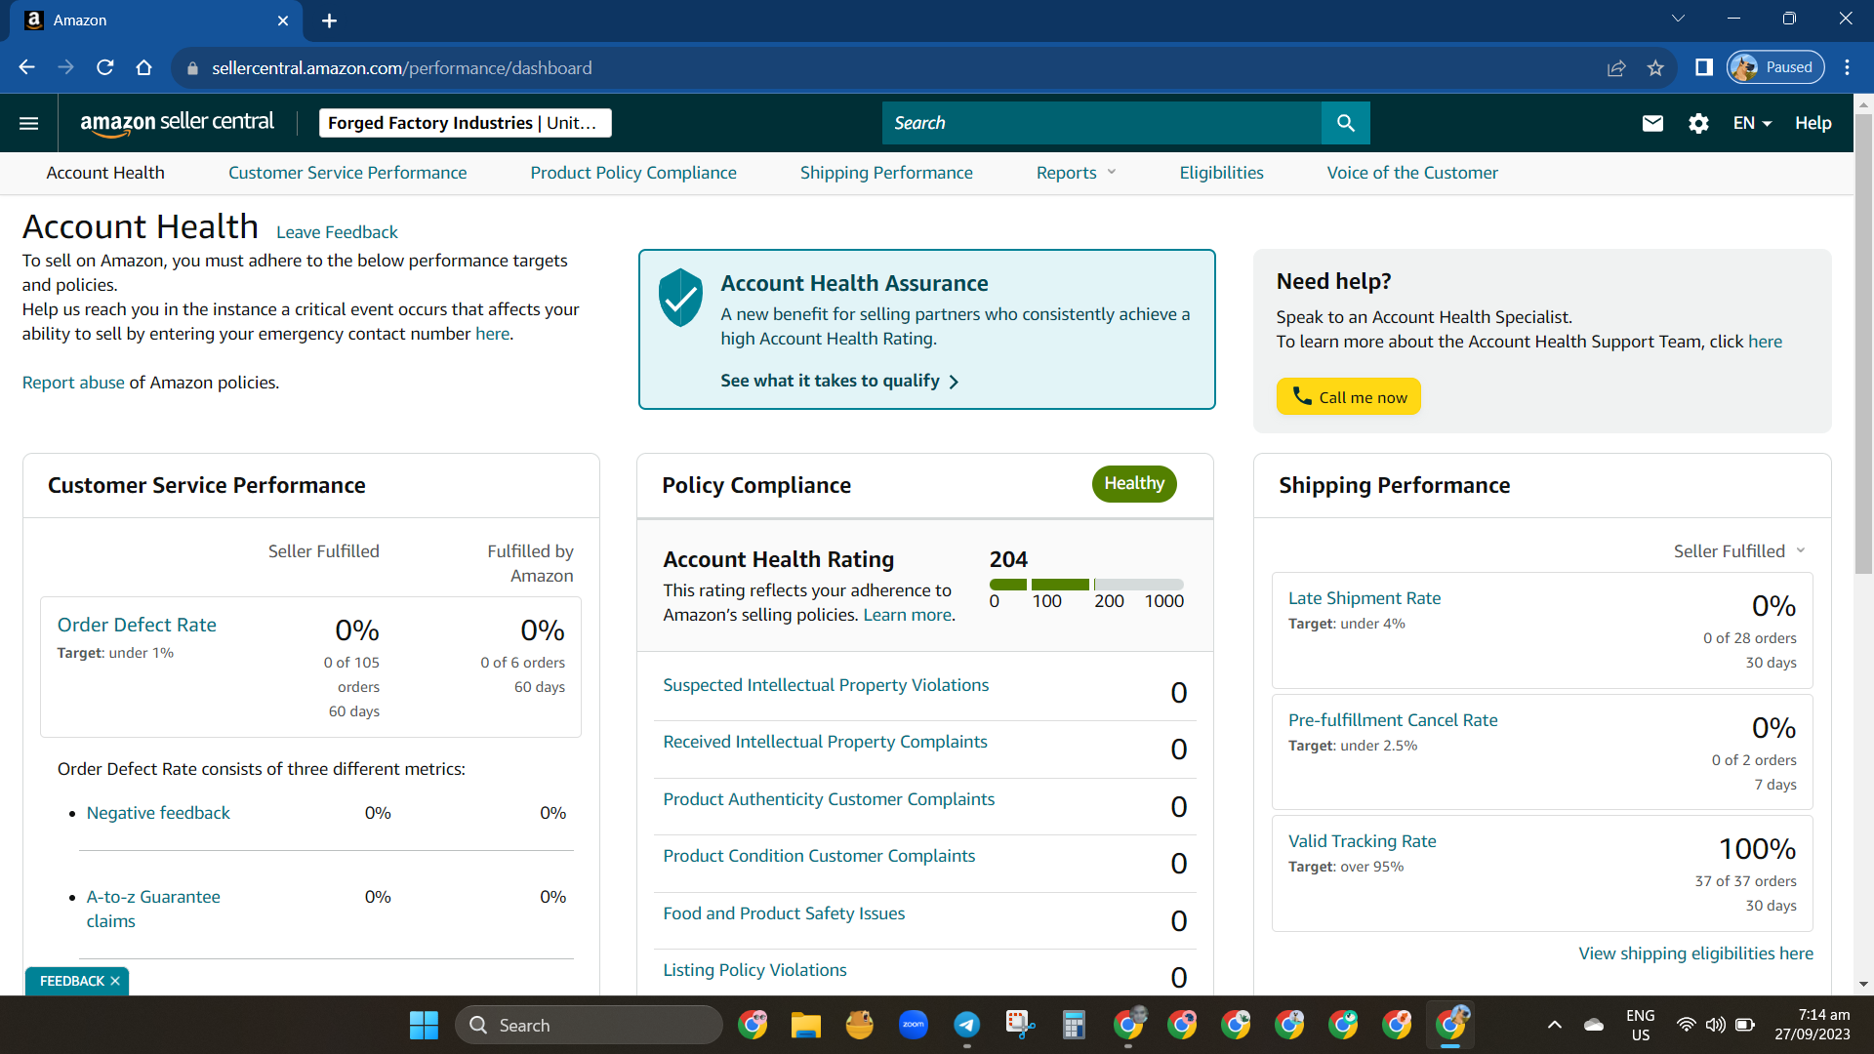Select the Account Health tab

[x=105, y=173]
